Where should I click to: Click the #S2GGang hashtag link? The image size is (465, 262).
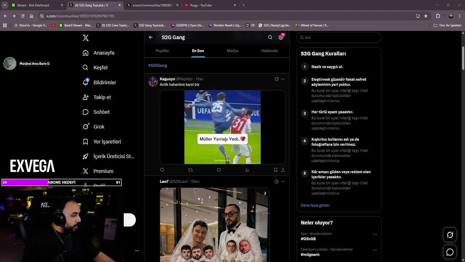click(x=158, y=65)
